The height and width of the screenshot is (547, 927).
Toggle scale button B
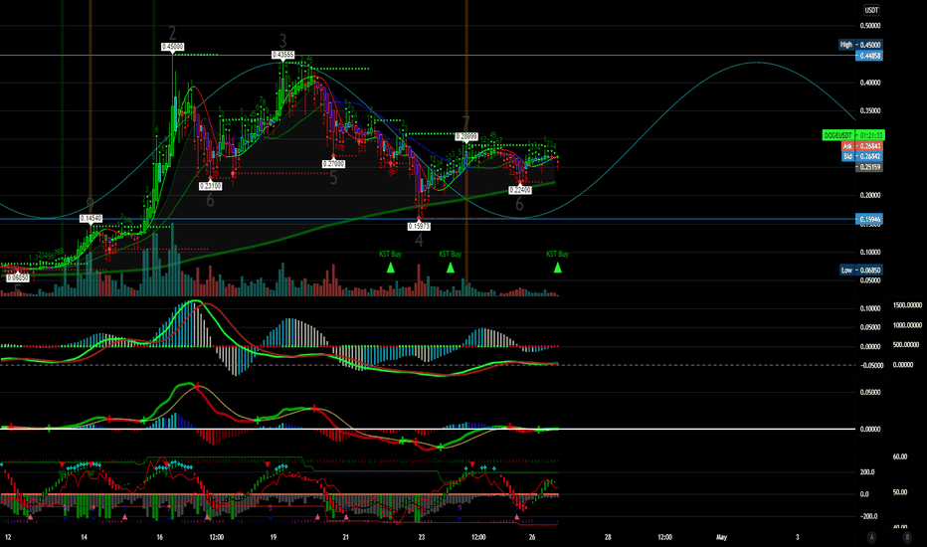907,537
